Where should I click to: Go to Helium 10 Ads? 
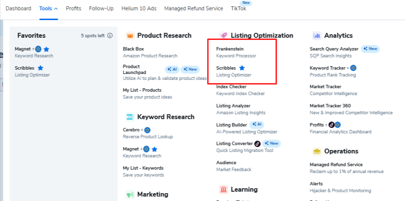(x=139, y=8)
